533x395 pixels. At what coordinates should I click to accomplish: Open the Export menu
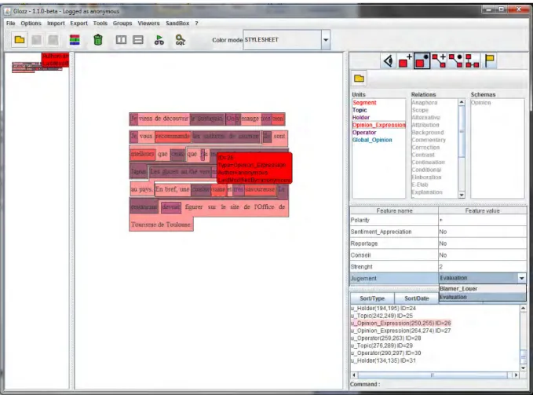(x=78, y=23)
